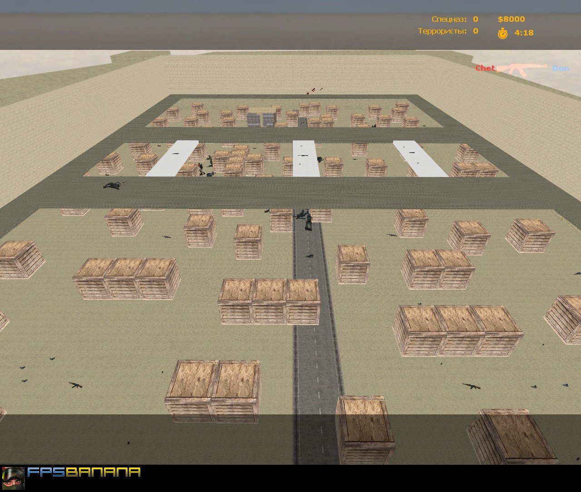Click the grey metal crates in the far area
581x492 pixels.
coord(261,120)
